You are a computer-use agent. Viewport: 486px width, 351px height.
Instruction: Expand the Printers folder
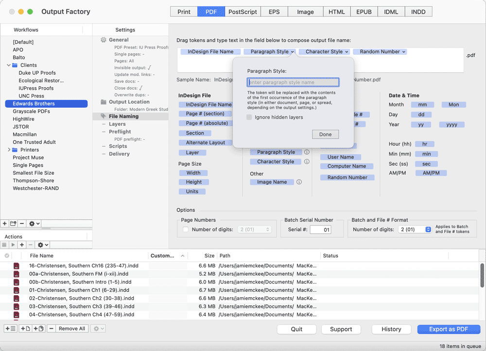9,150
